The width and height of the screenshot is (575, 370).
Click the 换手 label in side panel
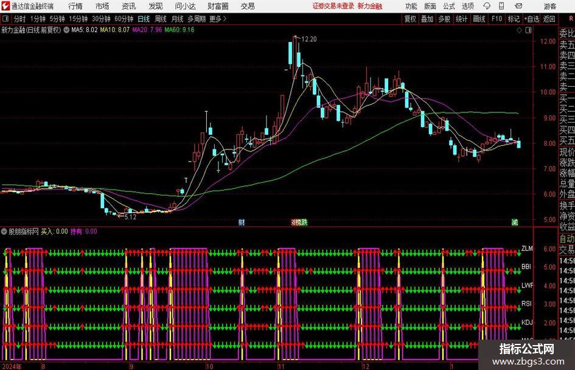(x=567, y=205)
